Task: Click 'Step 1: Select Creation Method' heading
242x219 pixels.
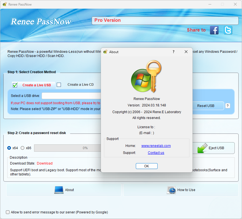Action: coord(32,72)
